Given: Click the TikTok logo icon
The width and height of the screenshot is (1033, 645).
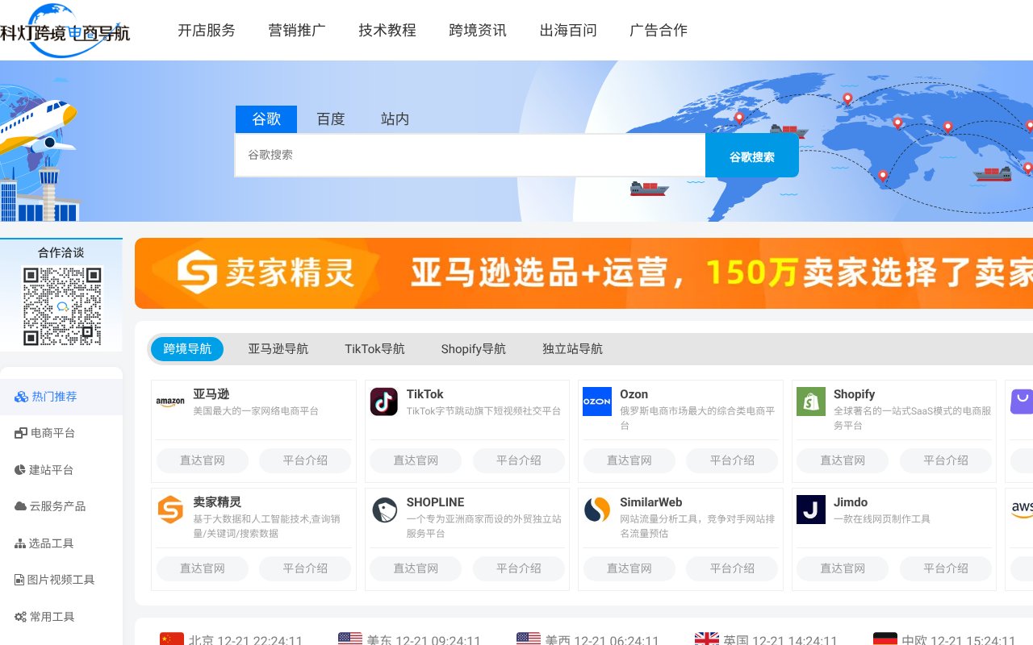Looking at the screenshot, I should click(383, 402).
